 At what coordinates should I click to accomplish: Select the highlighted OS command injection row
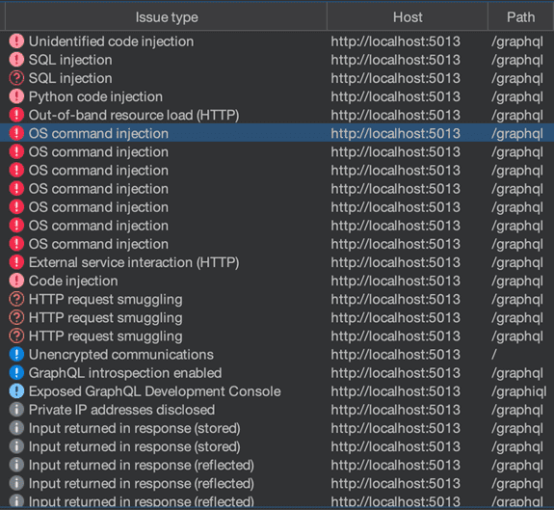tap(277, 133)
